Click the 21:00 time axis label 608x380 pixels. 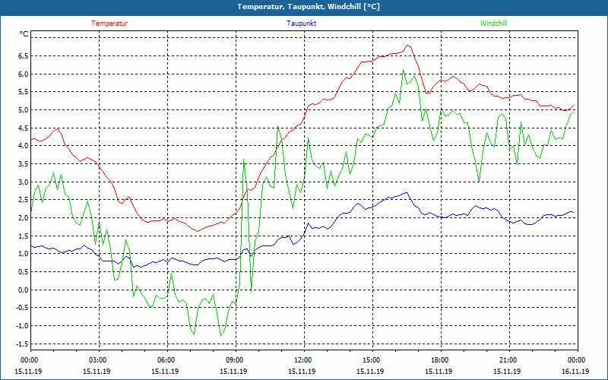[x=509, y=360]
